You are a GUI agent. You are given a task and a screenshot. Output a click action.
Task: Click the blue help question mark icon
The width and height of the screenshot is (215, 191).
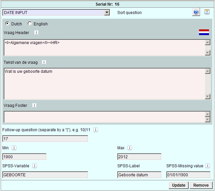pos(196,12)
